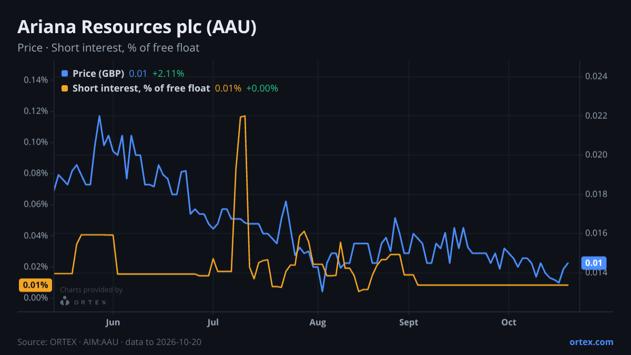This screenshot has width=631, height=355.
Task: Click the subtitle Price · Short interest text
Action: click(x=108, y=48)
